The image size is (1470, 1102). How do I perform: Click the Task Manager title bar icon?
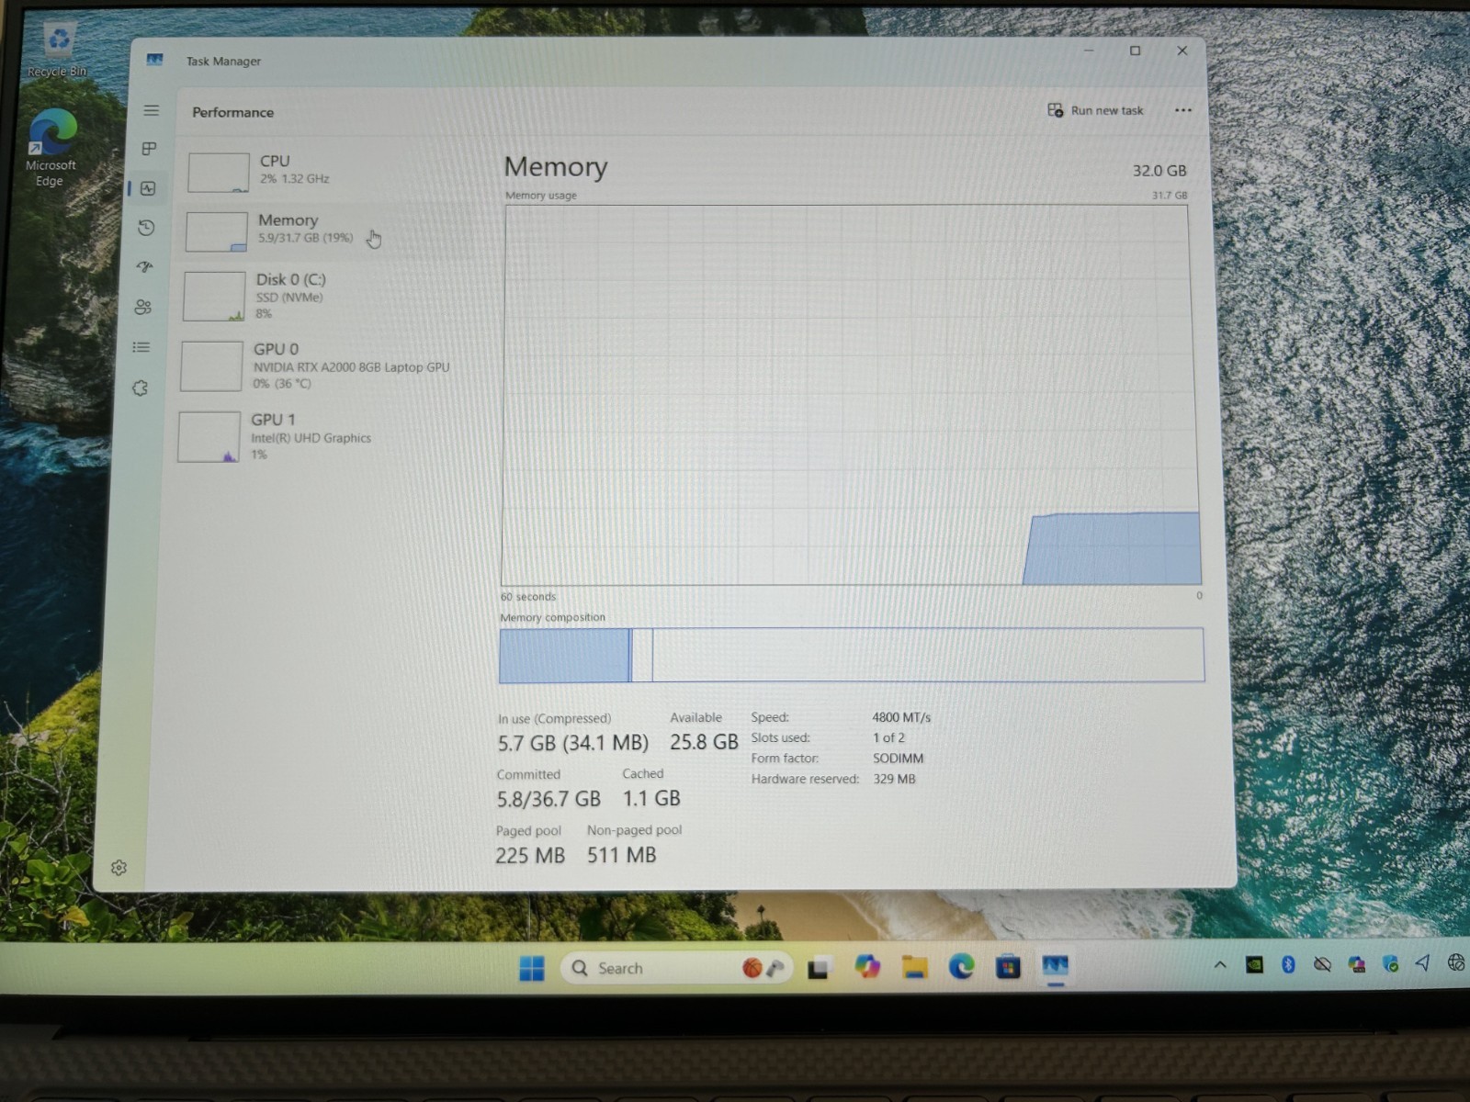154,60
